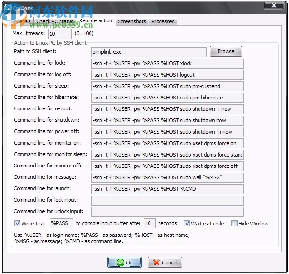The height and width of the screenshot is (274, 289).
Task: Enable the Hide Window checkbox
Action: 234,224
